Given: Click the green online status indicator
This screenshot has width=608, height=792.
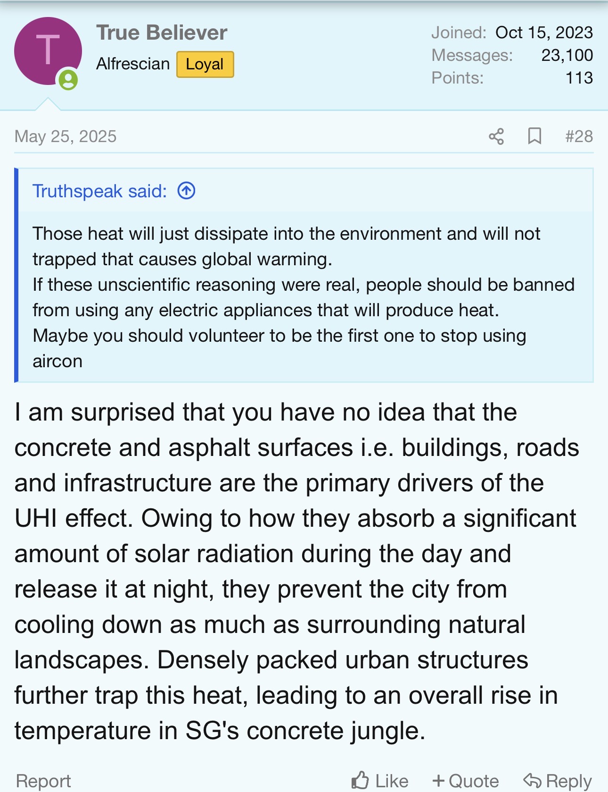Looking at the screenshot, I should point(68,79).
